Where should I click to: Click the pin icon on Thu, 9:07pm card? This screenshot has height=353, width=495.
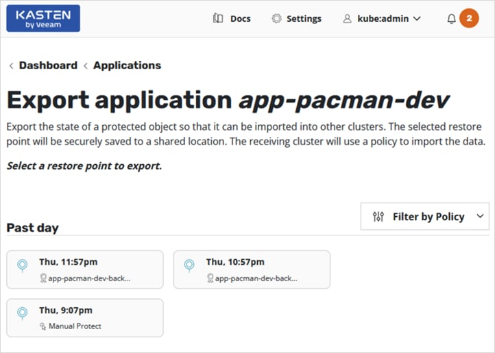pyautogui.click(x=23, y=314)
